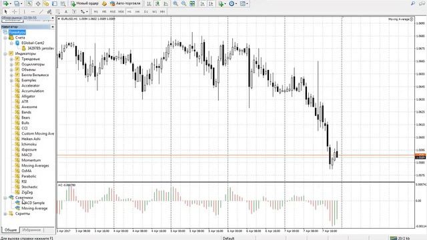Click the Moving Average expert smiley on chart
The width and height of the screenshot is (427, 240).
coord(412,19)
